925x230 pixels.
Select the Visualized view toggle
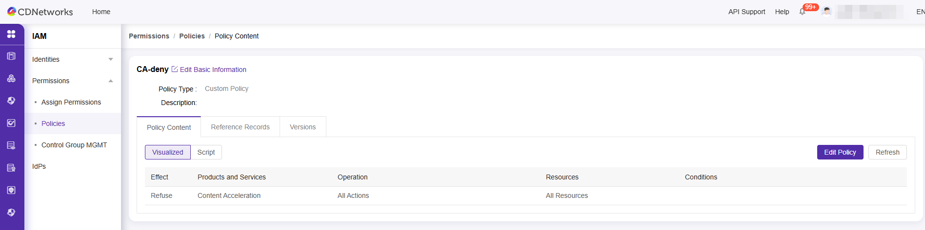point(168,152)
